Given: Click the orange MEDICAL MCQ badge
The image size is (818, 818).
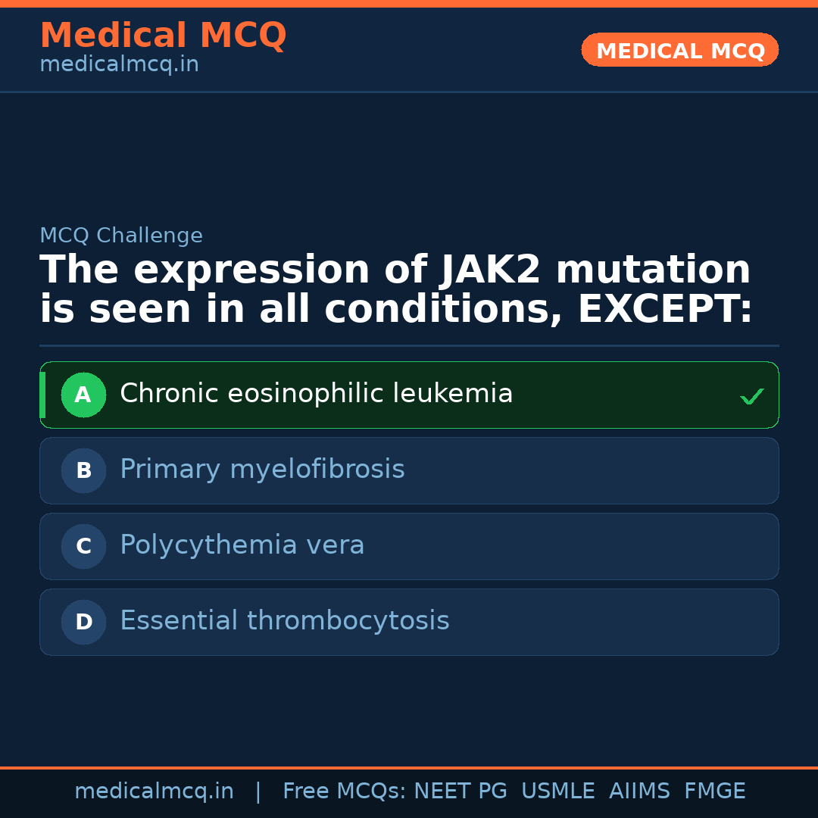Looking at the screenshot, I should pyautogui.click(x=679, y=51).
